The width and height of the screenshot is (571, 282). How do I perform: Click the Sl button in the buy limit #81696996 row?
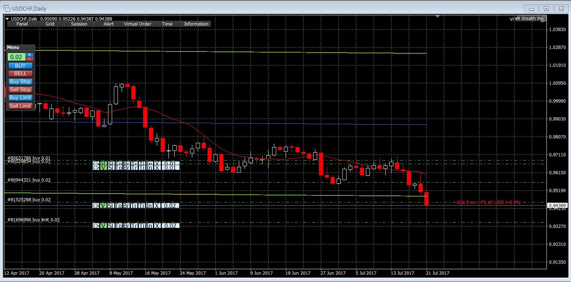click(x=111, y=226)
